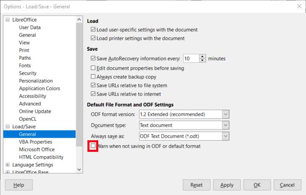Toggle Load user-specific settings with the document

pos(93,30)
